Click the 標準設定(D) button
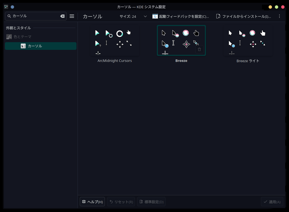This screenshot has height=212, width=289. (x=151, y=202)
